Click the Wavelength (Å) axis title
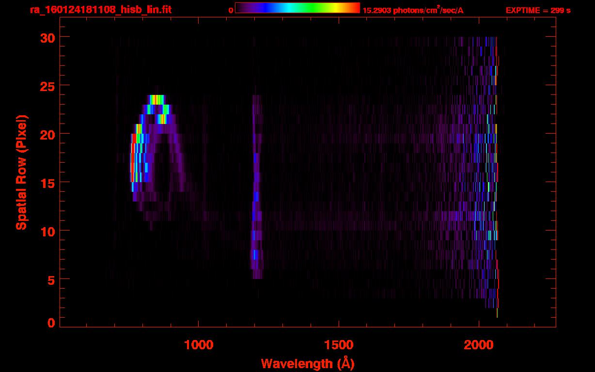The image size is (595, 372). click(308, 363)
